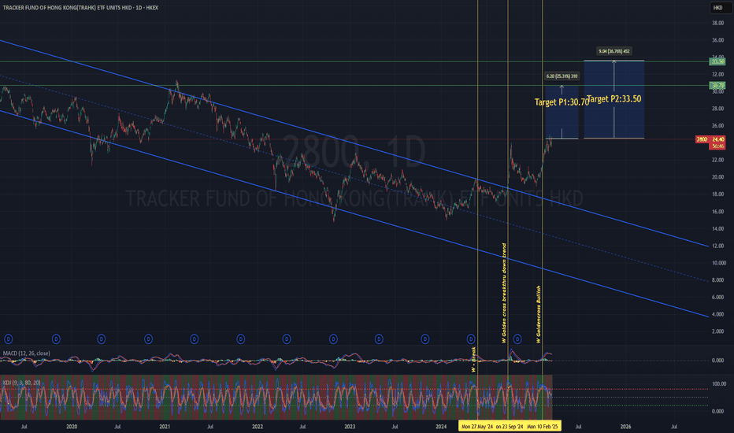Click the green 30.70 price axis label
The image size is (734, 433).
717,86
